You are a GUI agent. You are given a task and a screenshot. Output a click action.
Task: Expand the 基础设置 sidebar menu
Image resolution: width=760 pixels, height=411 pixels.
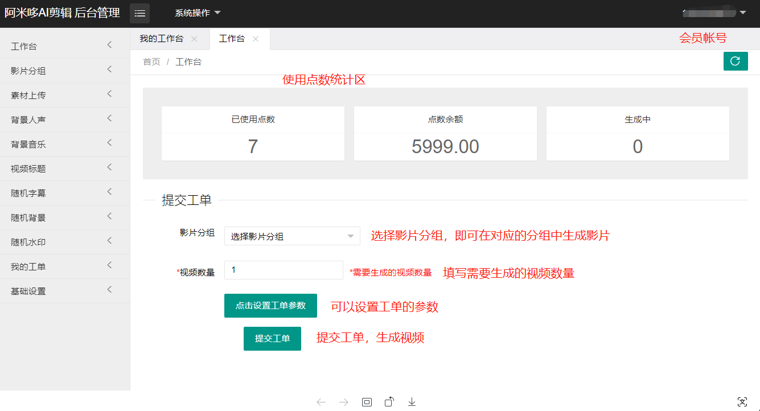(x=65, y=291)
